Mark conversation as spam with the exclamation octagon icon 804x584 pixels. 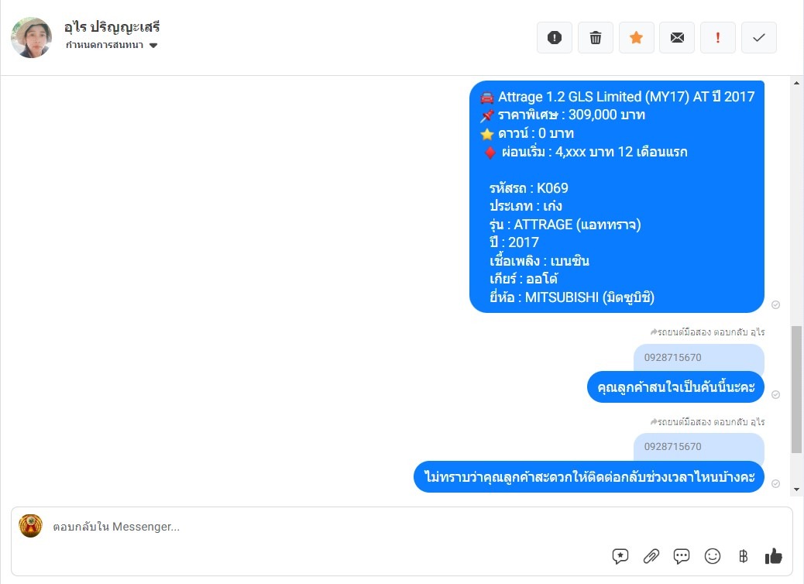pyautogui.click(x=555, y=37)
